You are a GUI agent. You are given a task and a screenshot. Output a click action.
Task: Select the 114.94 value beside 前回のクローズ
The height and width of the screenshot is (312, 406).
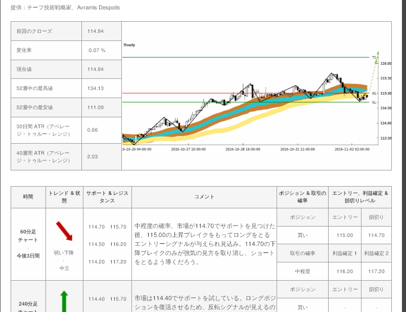pyautogui.click(x=95, y=31)
